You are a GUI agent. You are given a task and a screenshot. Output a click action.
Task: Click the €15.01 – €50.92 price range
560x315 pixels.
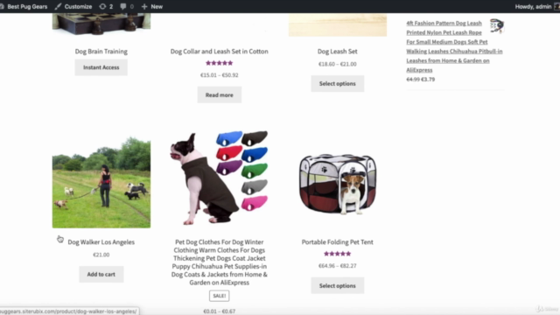point(220,75)
